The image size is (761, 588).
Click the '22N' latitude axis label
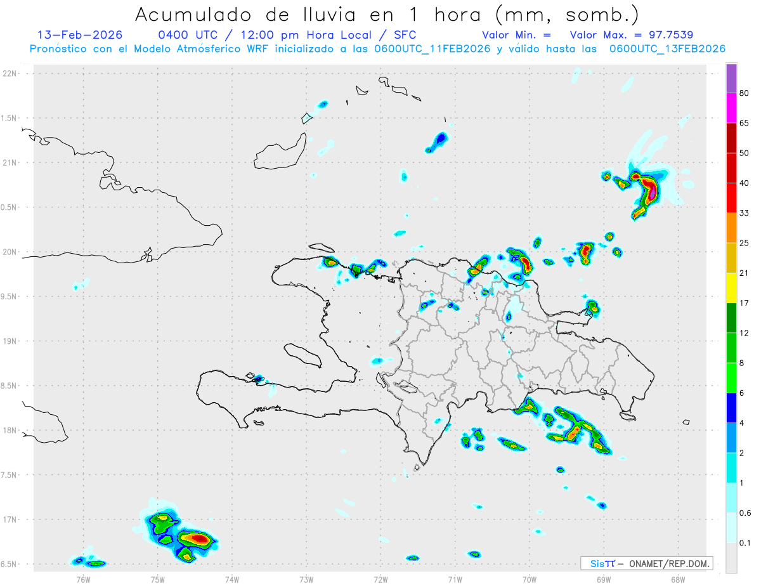(x=10, y=73)
